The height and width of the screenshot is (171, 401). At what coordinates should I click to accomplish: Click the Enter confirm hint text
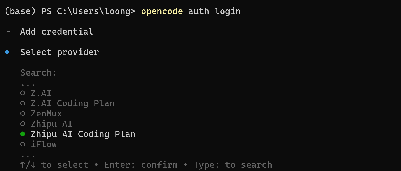[x=141, y=164]
